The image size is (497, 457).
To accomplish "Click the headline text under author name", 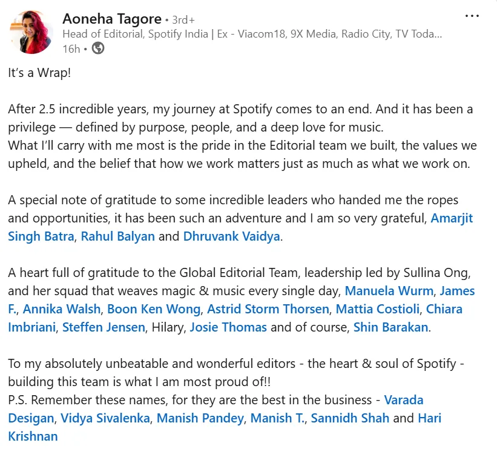I will (x=252, y=34).
